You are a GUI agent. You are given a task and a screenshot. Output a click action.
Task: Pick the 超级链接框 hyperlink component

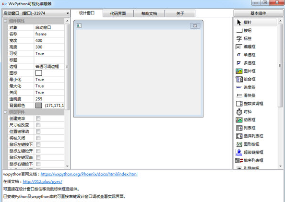pos(249,152)
